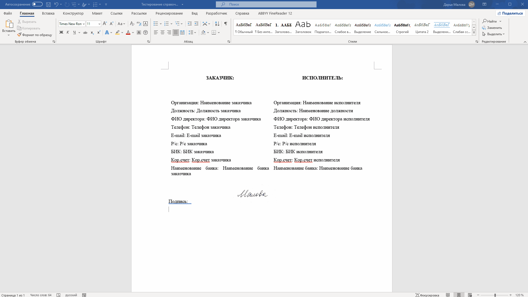Open spelling check icon in status bar
This screenshot has height=297, width=528.
pyautogui.click(x=58, y=295)
